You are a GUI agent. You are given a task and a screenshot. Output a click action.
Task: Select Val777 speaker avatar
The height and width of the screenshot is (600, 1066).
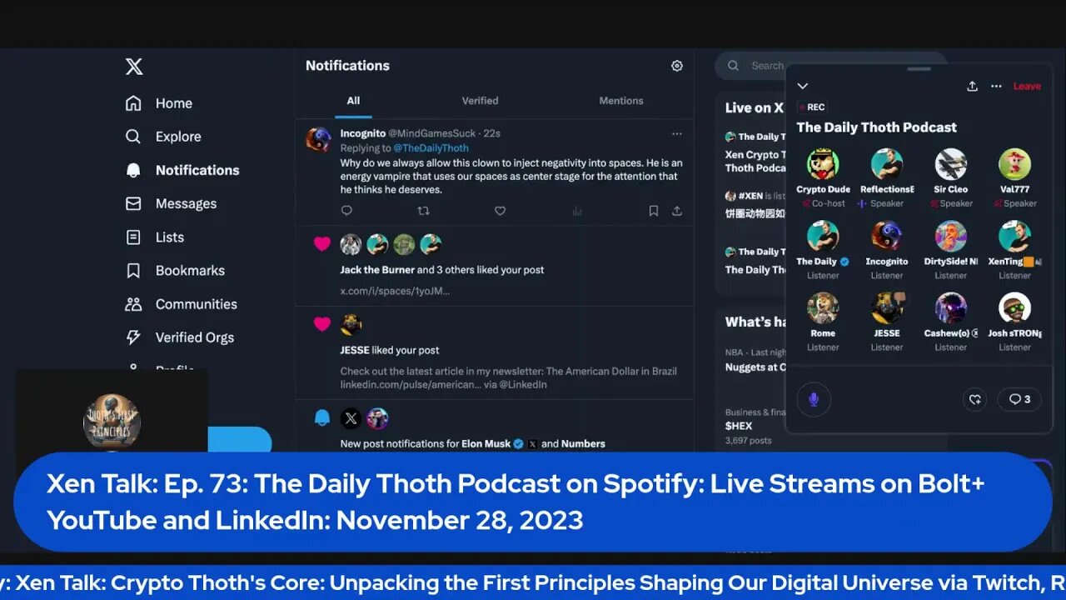(1014, 164)
